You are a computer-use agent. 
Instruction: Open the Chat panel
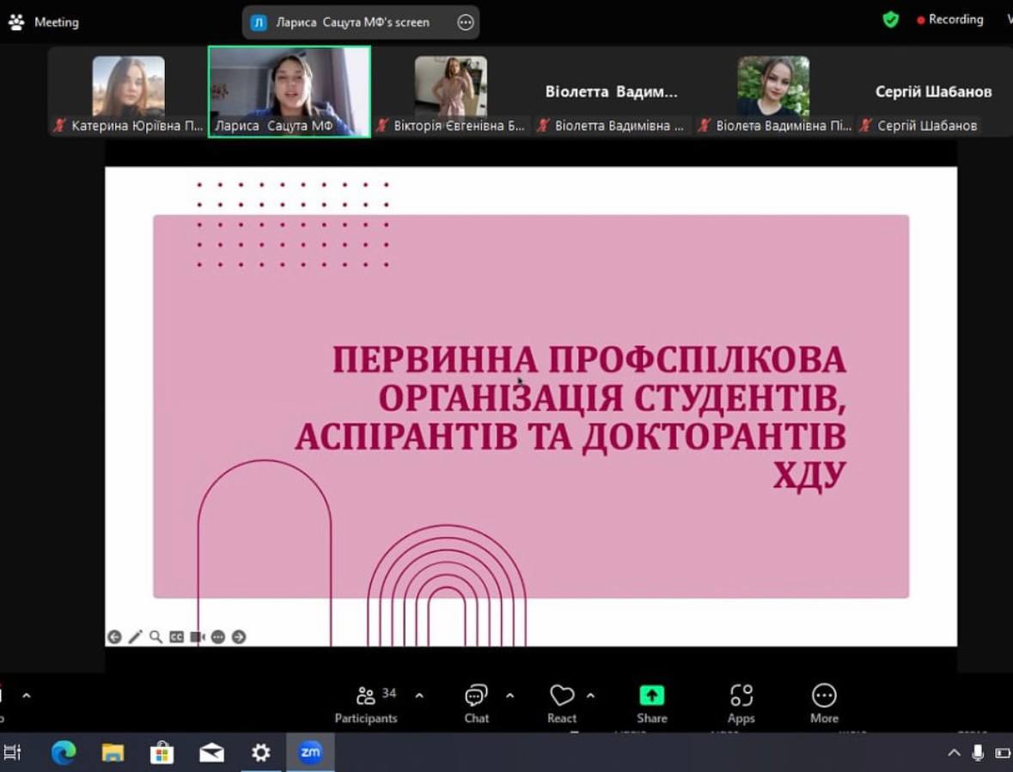pyautogui.click(x=476, y=703)
